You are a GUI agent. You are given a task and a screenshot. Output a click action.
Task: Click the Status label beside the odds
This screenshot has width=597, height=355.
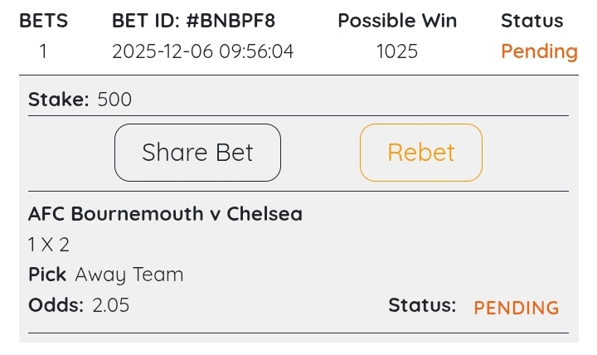(x=422, y=305)
